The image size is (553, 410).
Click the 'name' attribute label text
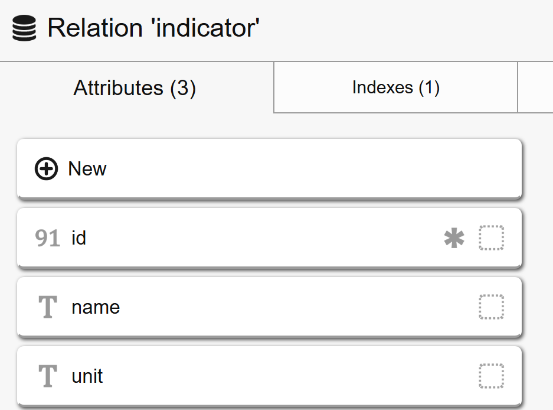[x=96, y=307]
